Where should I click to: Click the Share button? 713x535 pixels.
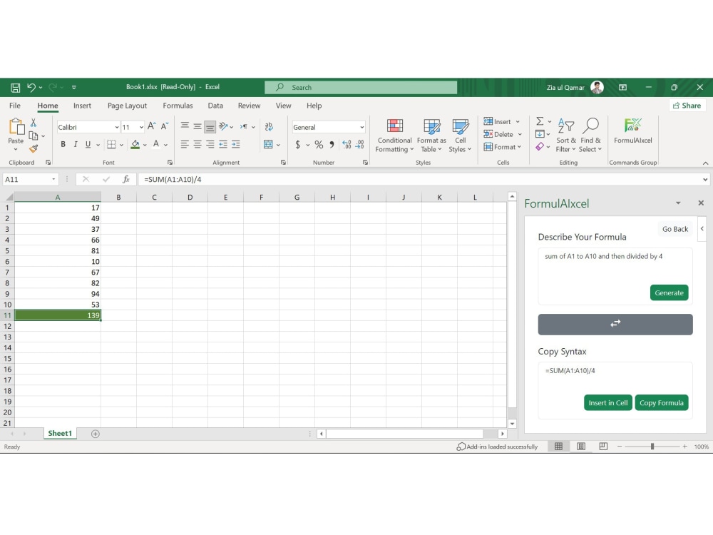tap(687, 106)
